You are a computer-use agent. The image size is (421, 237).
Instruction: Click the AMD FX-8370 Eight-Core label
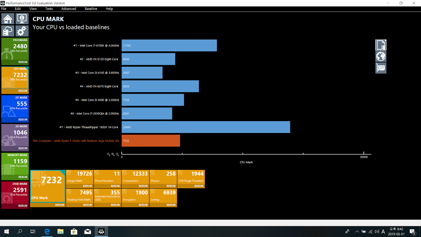(99, 86)
